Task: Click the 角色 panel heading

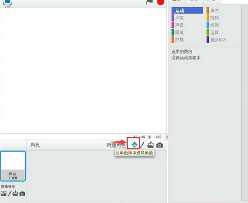Action: pyautogui.click(x=35, y=145)
